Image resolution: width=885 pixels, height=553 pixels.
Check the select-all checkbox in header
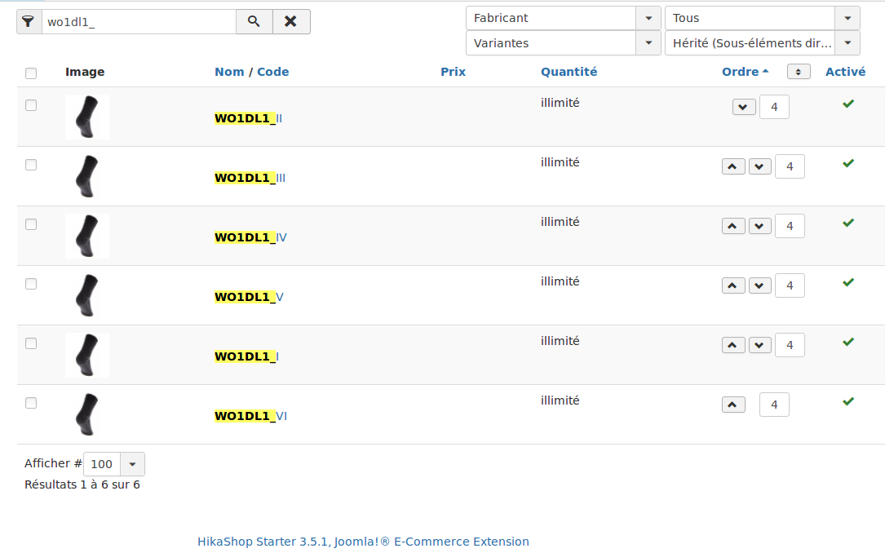pyautogui.click(x=31, y=73)
